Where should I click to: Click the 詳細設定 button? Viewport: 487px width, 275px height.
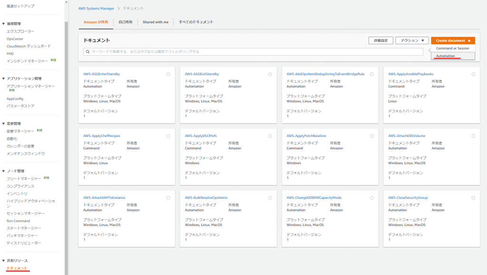381,40
